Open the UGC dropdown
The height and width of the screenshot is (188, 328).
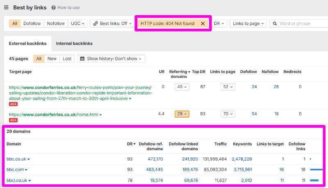click(x=77, y=23)
